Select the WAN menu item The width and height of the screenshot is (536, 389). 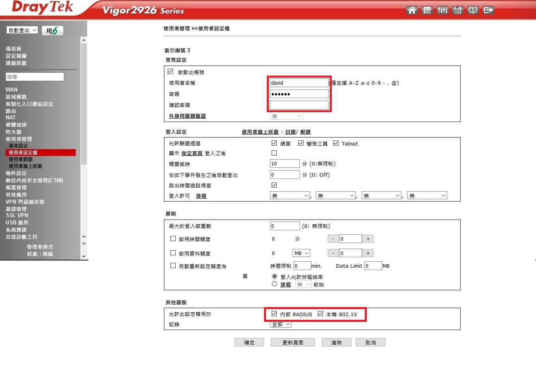pyautogui.click(x=12, y=89)
